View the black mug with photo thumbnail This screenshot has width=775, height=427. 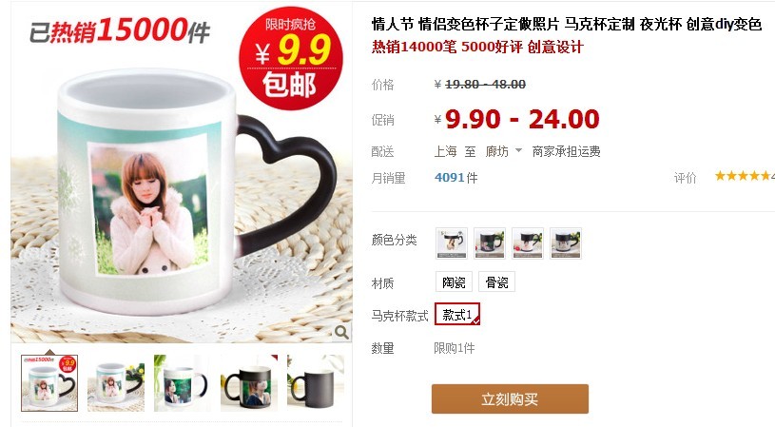click(x=249, y=383)
